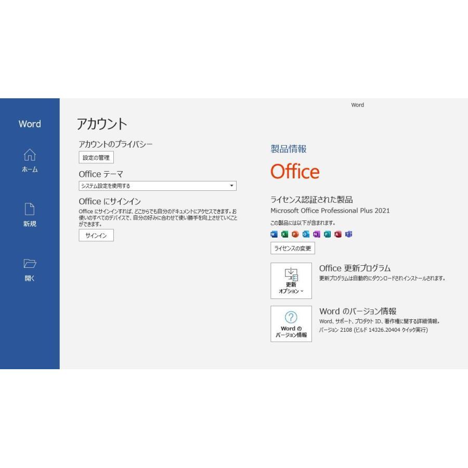
Task: Click the サインイン button
Action: click(x=96, y=236)
